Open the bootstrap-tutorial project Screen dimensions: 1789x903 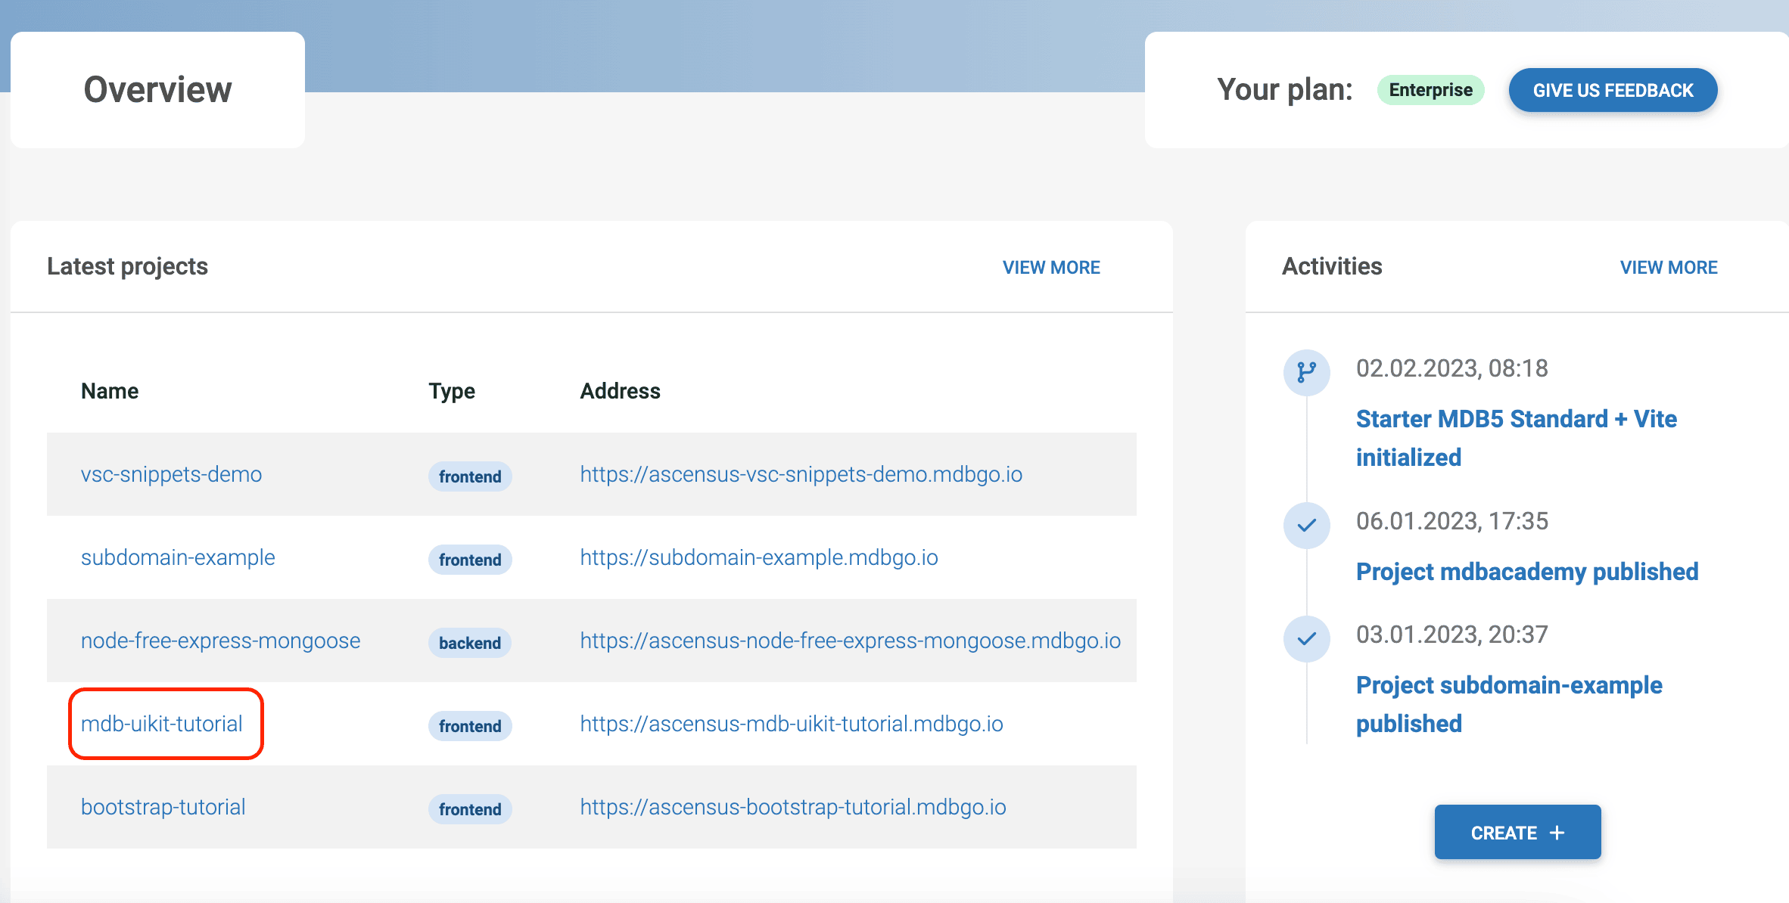pyautogui.click(x=163, y=807)
